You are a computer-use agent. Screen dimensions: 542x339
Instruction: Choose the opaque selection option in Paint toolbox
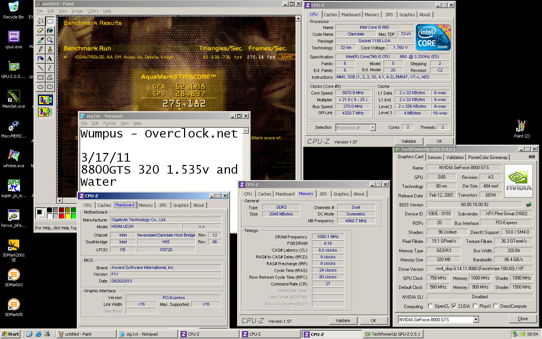click(x=45, y=100)
